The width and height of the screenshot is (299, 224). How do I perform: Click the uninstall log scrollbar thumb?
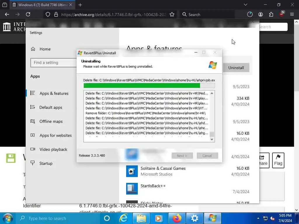click(212, 134)
